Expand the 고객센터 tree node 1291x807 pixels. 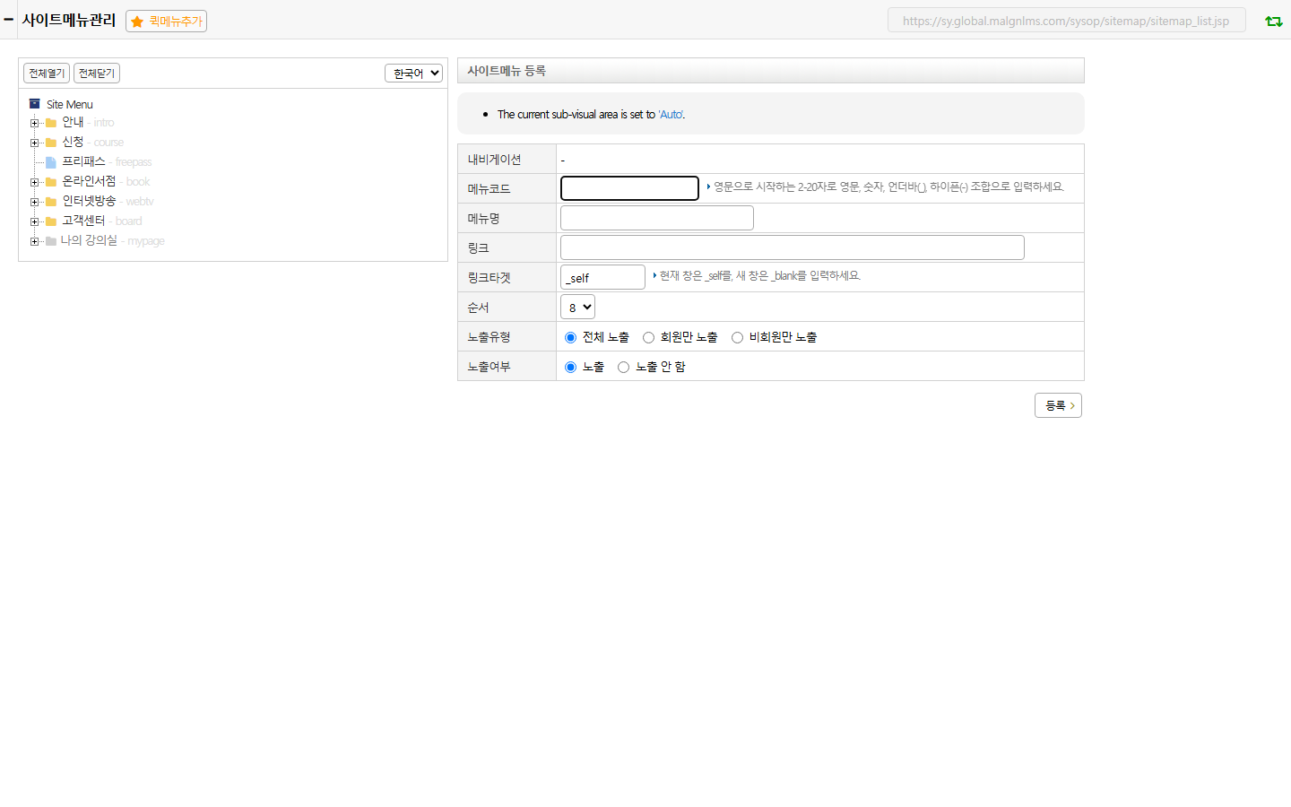coord(34,221)
